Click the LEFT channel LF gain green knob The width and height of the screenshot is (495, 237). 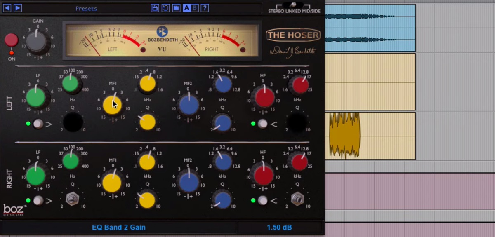[36, 98]
